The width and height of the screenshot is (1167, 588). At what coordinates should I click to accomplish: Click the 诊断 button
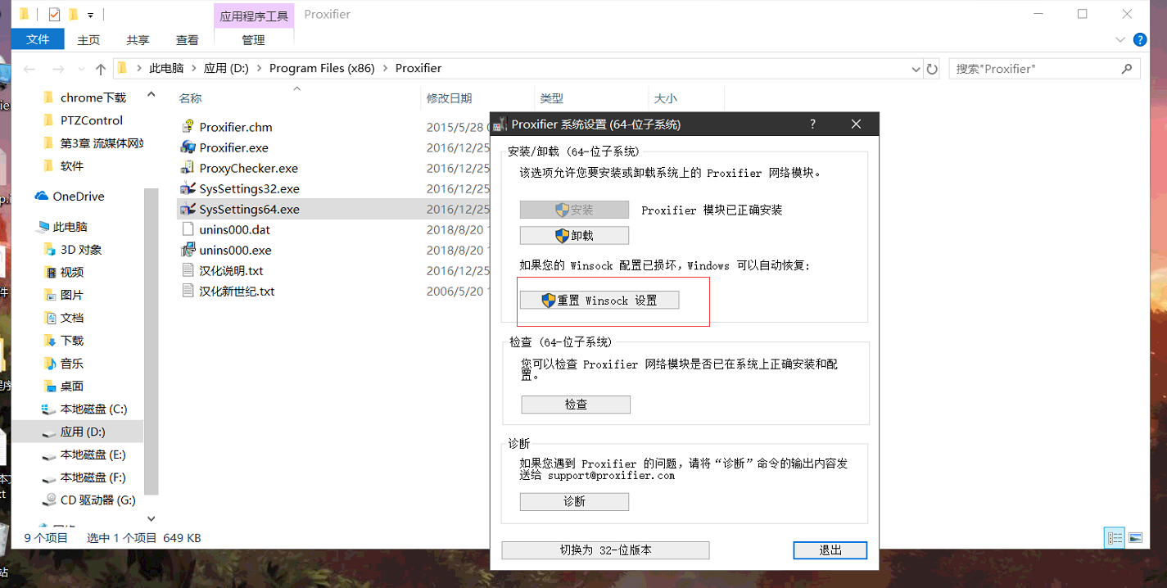574,501
